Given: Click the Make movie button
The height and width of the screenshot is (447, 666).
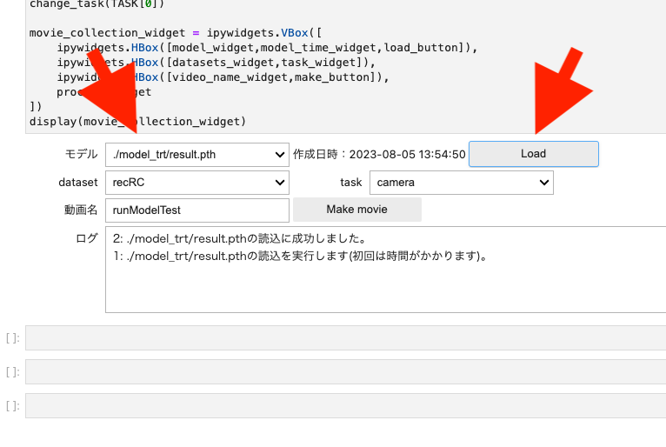Looking at the screenshot, I should [356, 210].
